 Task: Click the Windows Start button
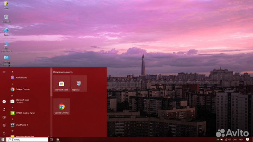3,140
